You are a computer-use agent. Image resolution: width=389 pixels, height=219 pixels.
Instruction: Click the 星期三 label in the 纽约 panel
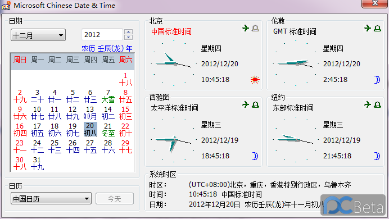pyautogui.click(x=333, y=125)
